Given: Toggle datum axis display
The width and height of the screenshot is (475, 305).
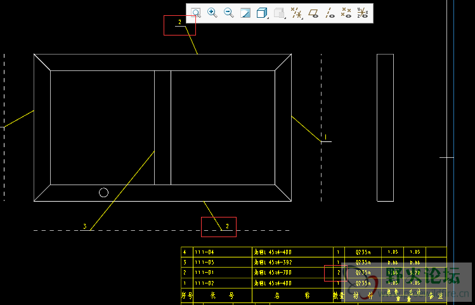Looking at the screenshot, I should tap(330, 13).
